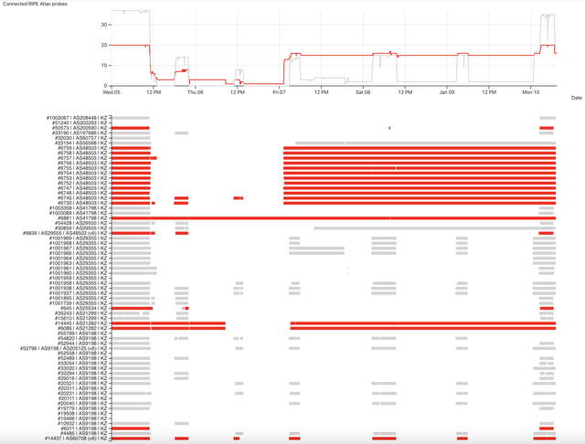This screenshot has width=585, height=444.
Task: Click the 'Sat 08' tick on time axis
Action: pyautogui.click(x=363, y=92)
